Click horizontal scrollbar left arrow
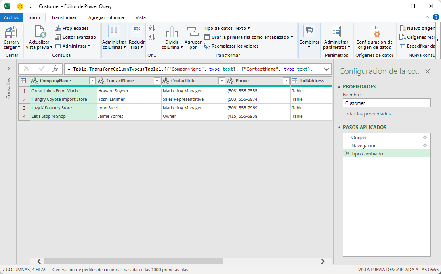441x274 pixels. click(39, 261)
